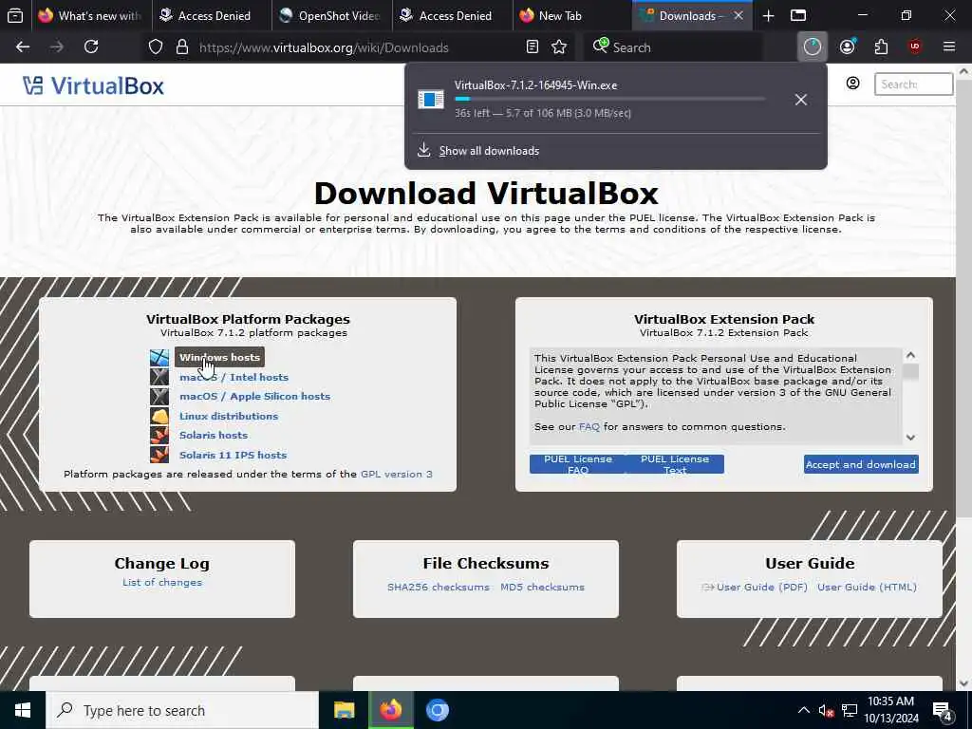Switch to What's new with tab
Image resolution: width=972 pixels, height=729 pixels.
coord(90,15)
